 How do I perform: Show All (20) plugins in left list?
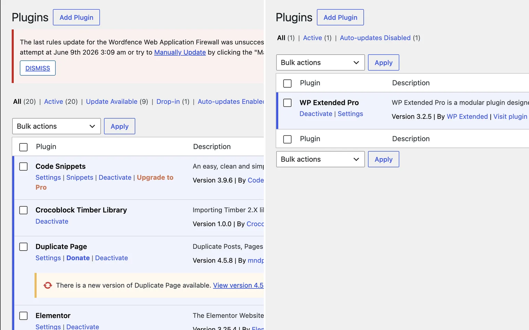(x=24, y=101)
